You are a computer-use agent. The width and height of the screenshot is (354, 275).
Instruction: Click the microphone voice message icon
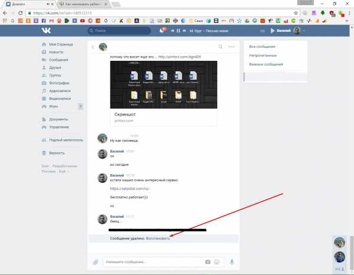232,261
